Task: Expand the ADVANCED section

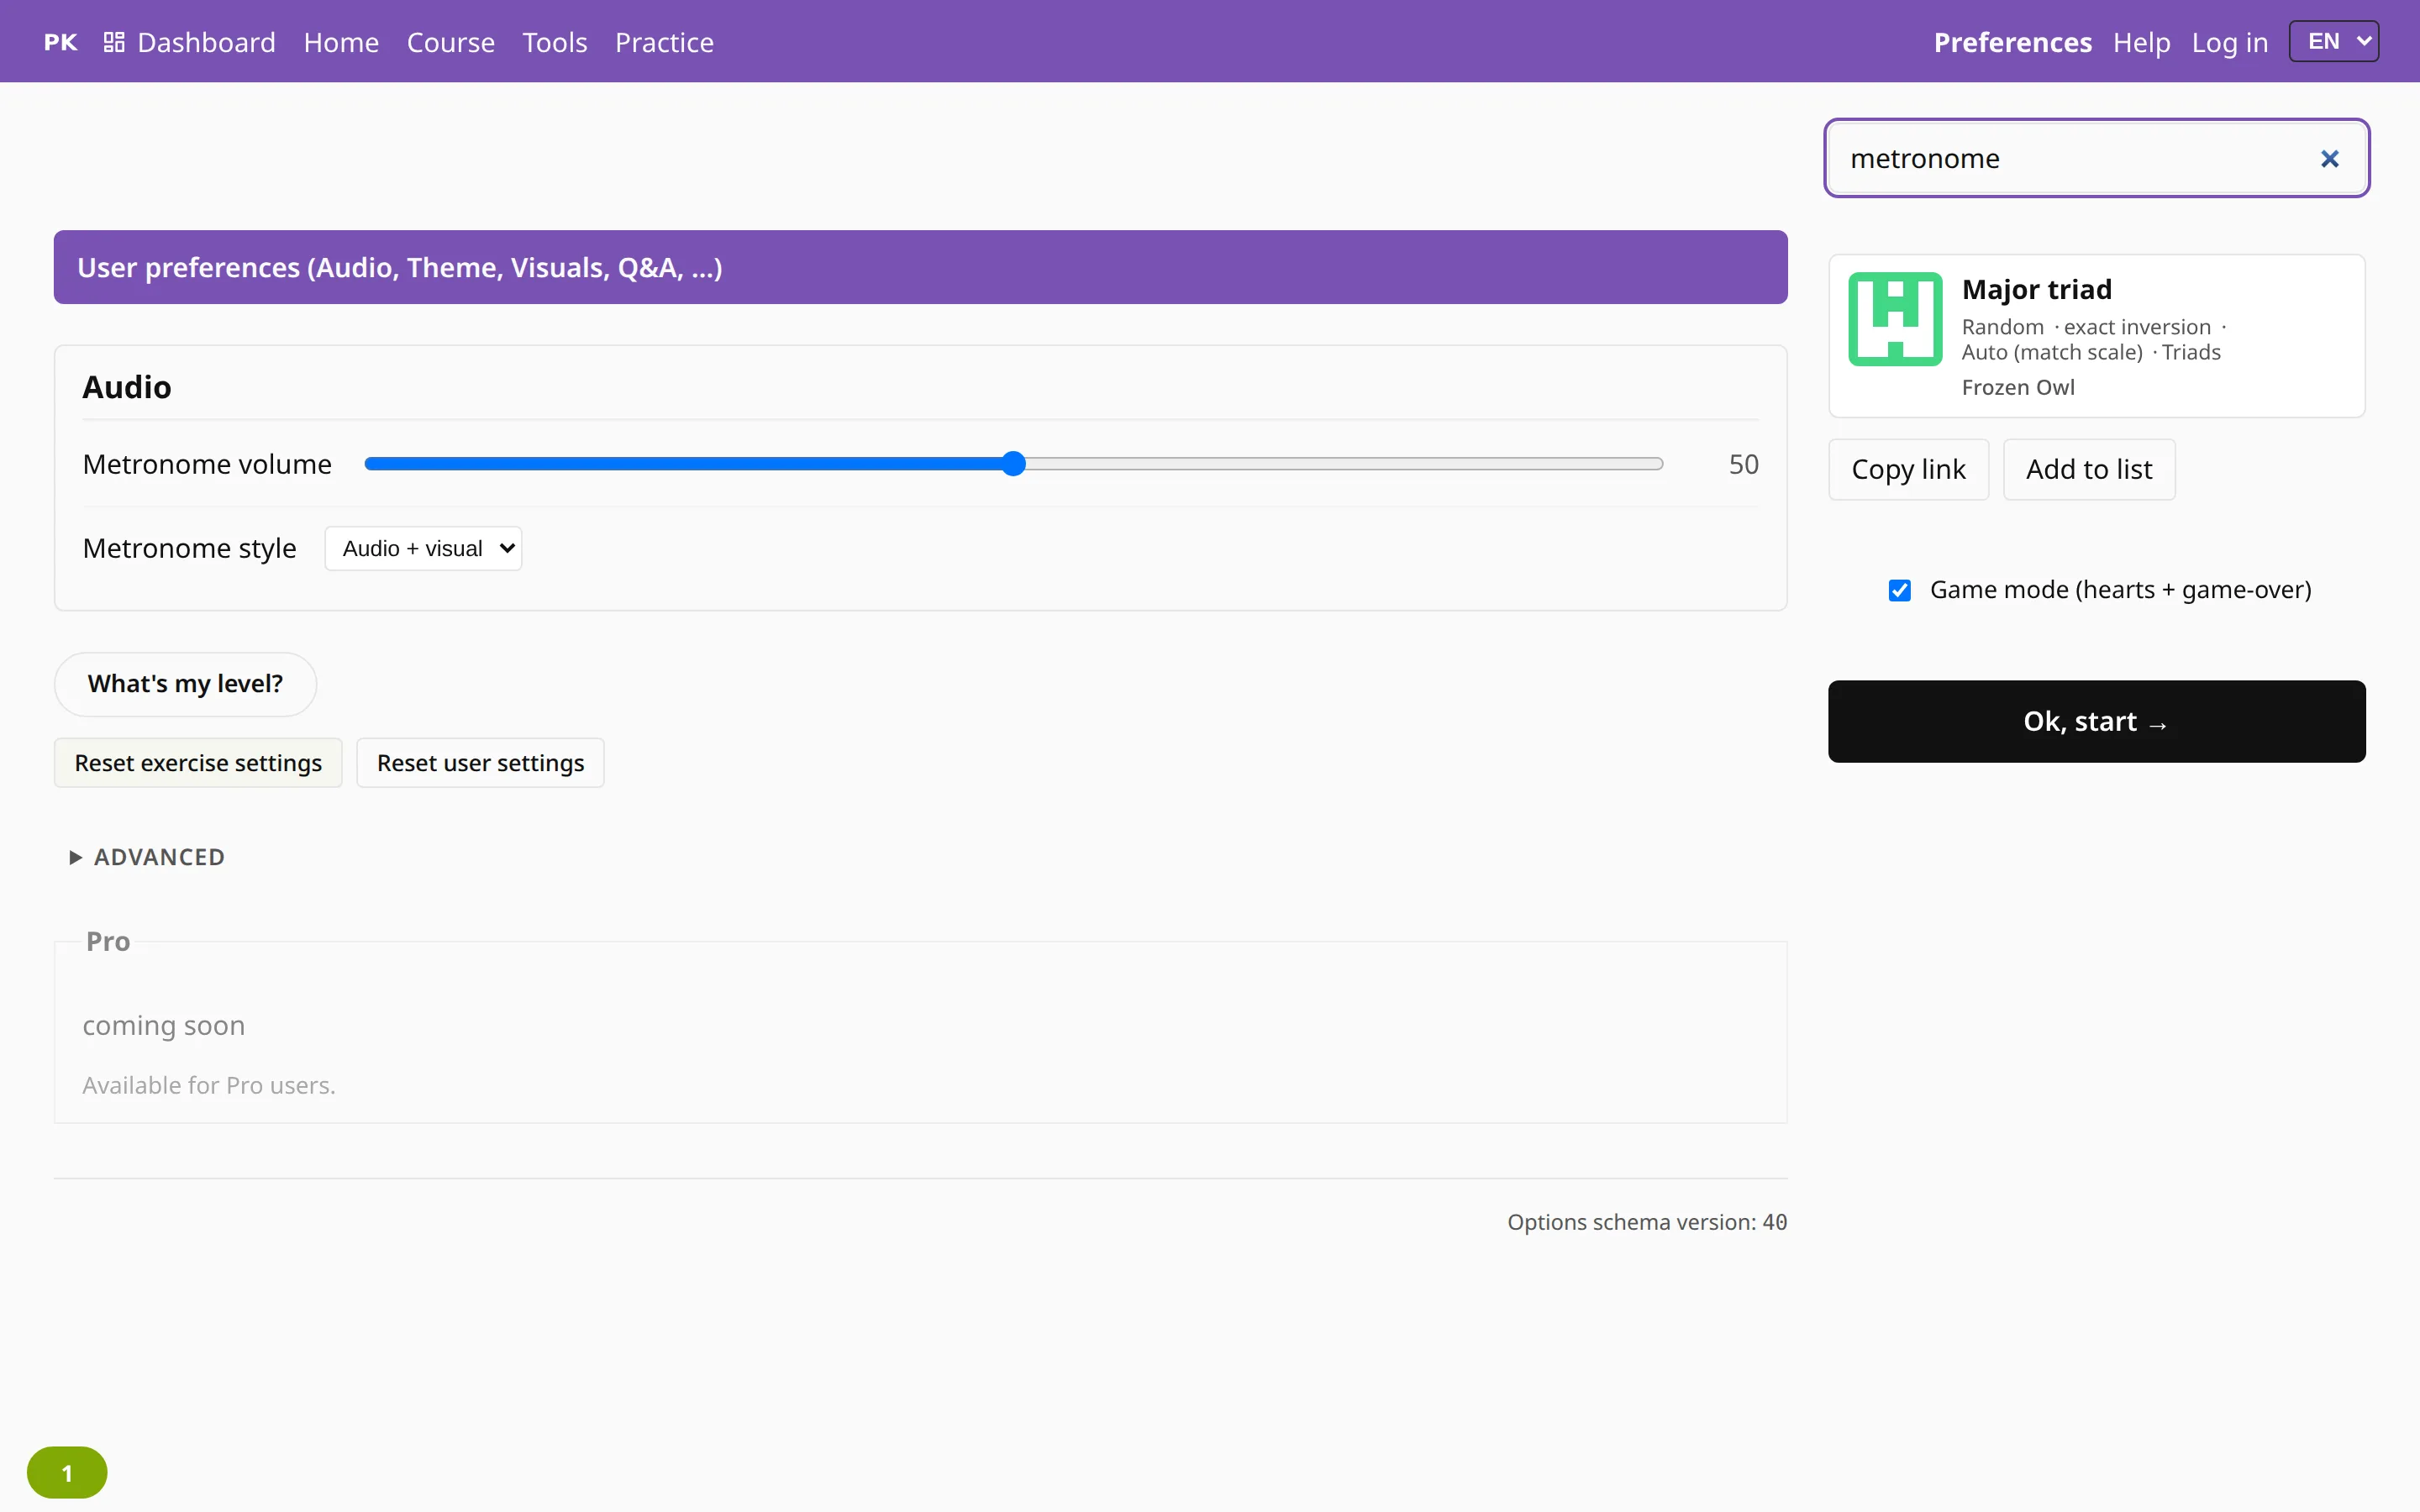Action: [147, 857]
